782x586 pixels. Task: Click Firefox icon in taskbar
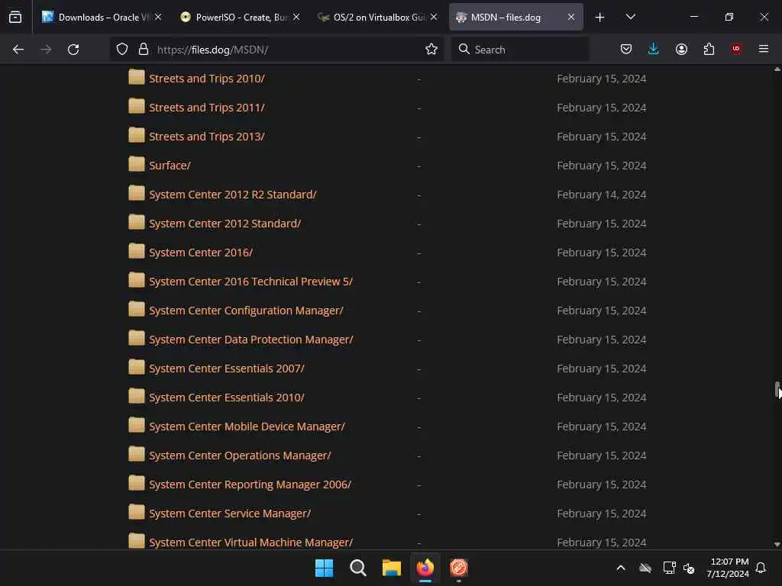[425, 568]
